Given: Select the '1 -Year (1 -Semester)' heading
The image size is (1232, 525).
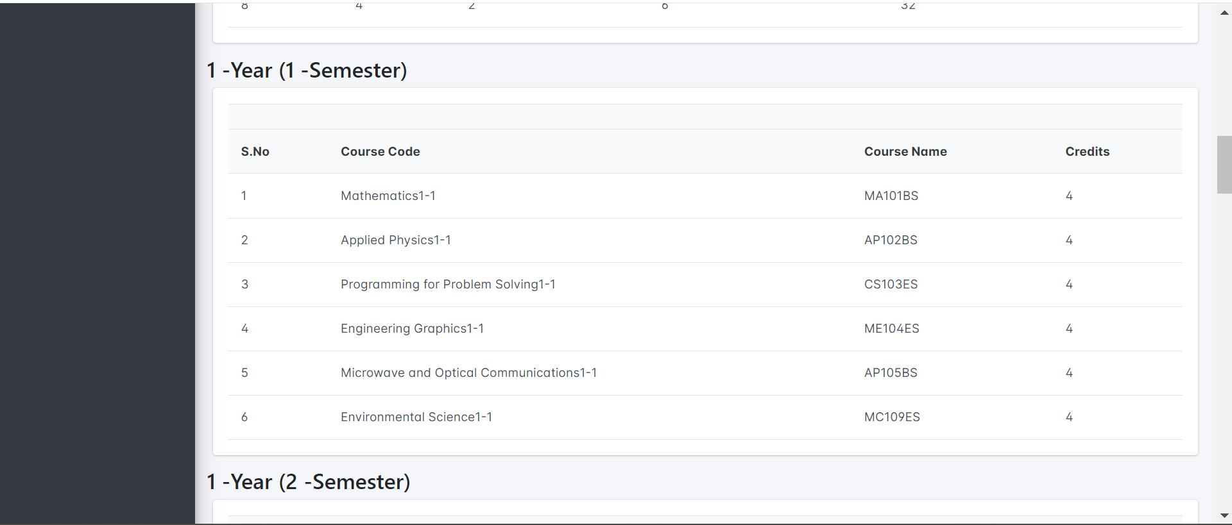Looking at the screenshot, I should 307,71.
